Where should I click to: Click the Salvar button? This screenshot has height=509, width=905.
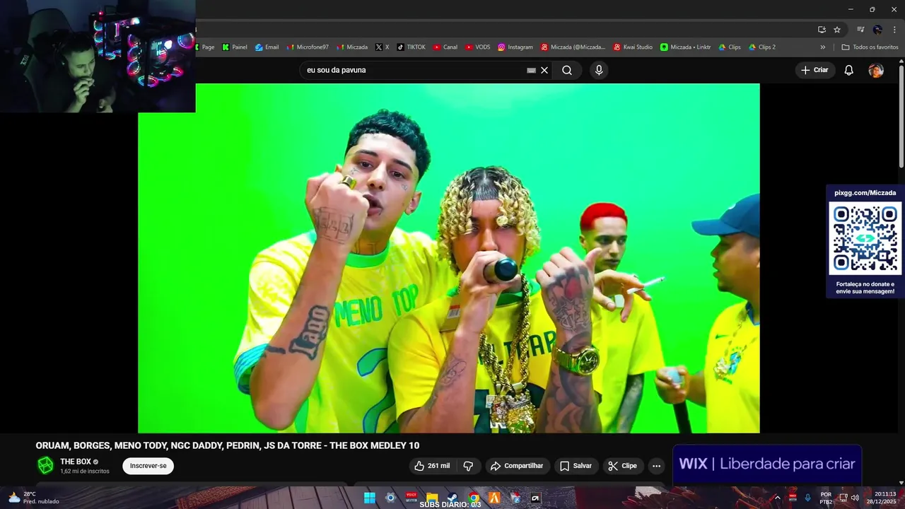pyautogui.click(x=576, y=466)
